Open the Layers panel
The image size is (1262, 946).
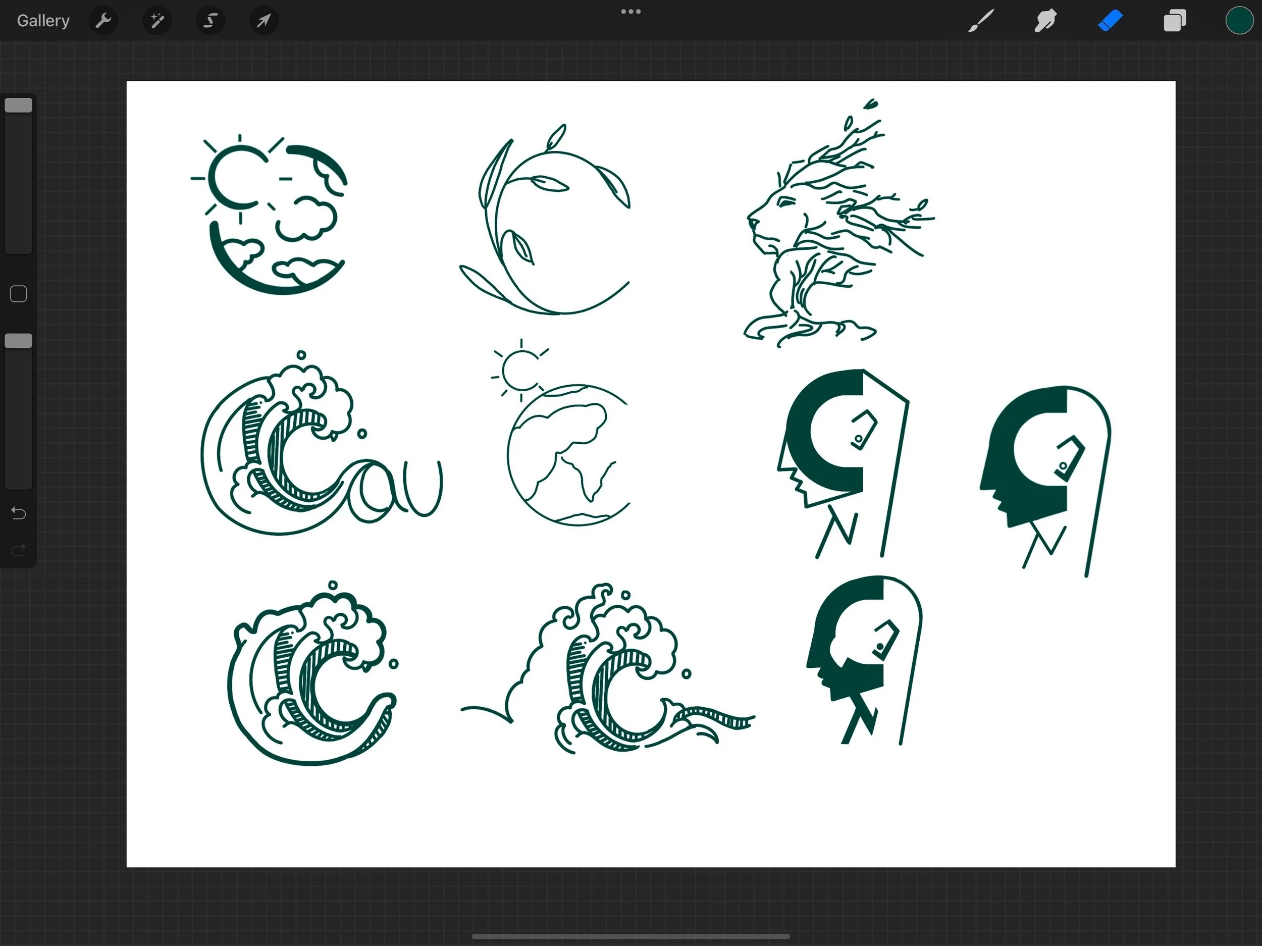click(1175, 21)
